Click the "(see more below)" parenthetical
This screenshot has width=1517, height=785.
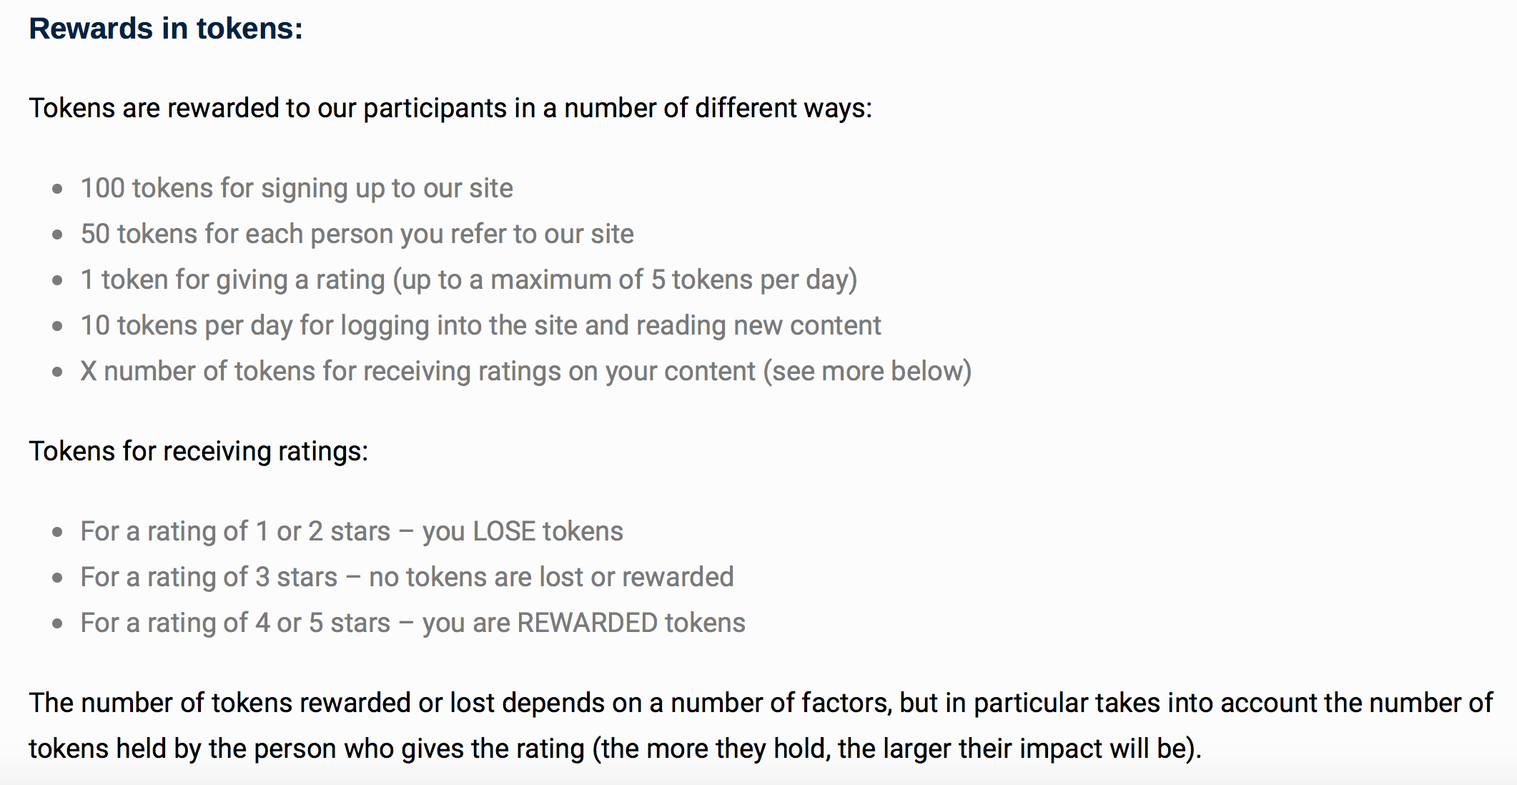[867, 371]
